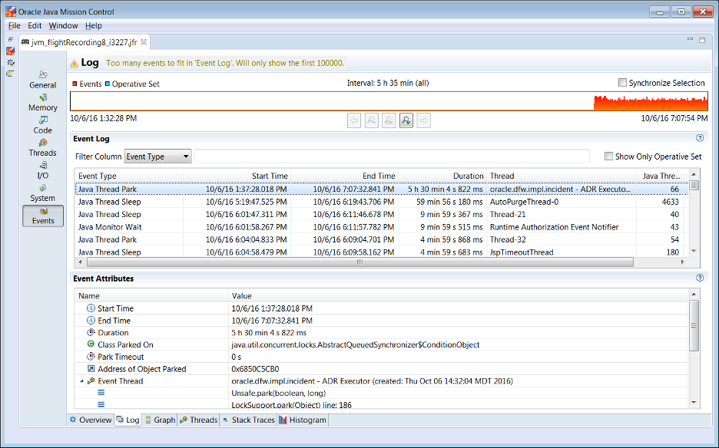The height and width of the screenshot is (448, 719).
Task: Select the Events tab group
Action: click(x=43, y=216)
